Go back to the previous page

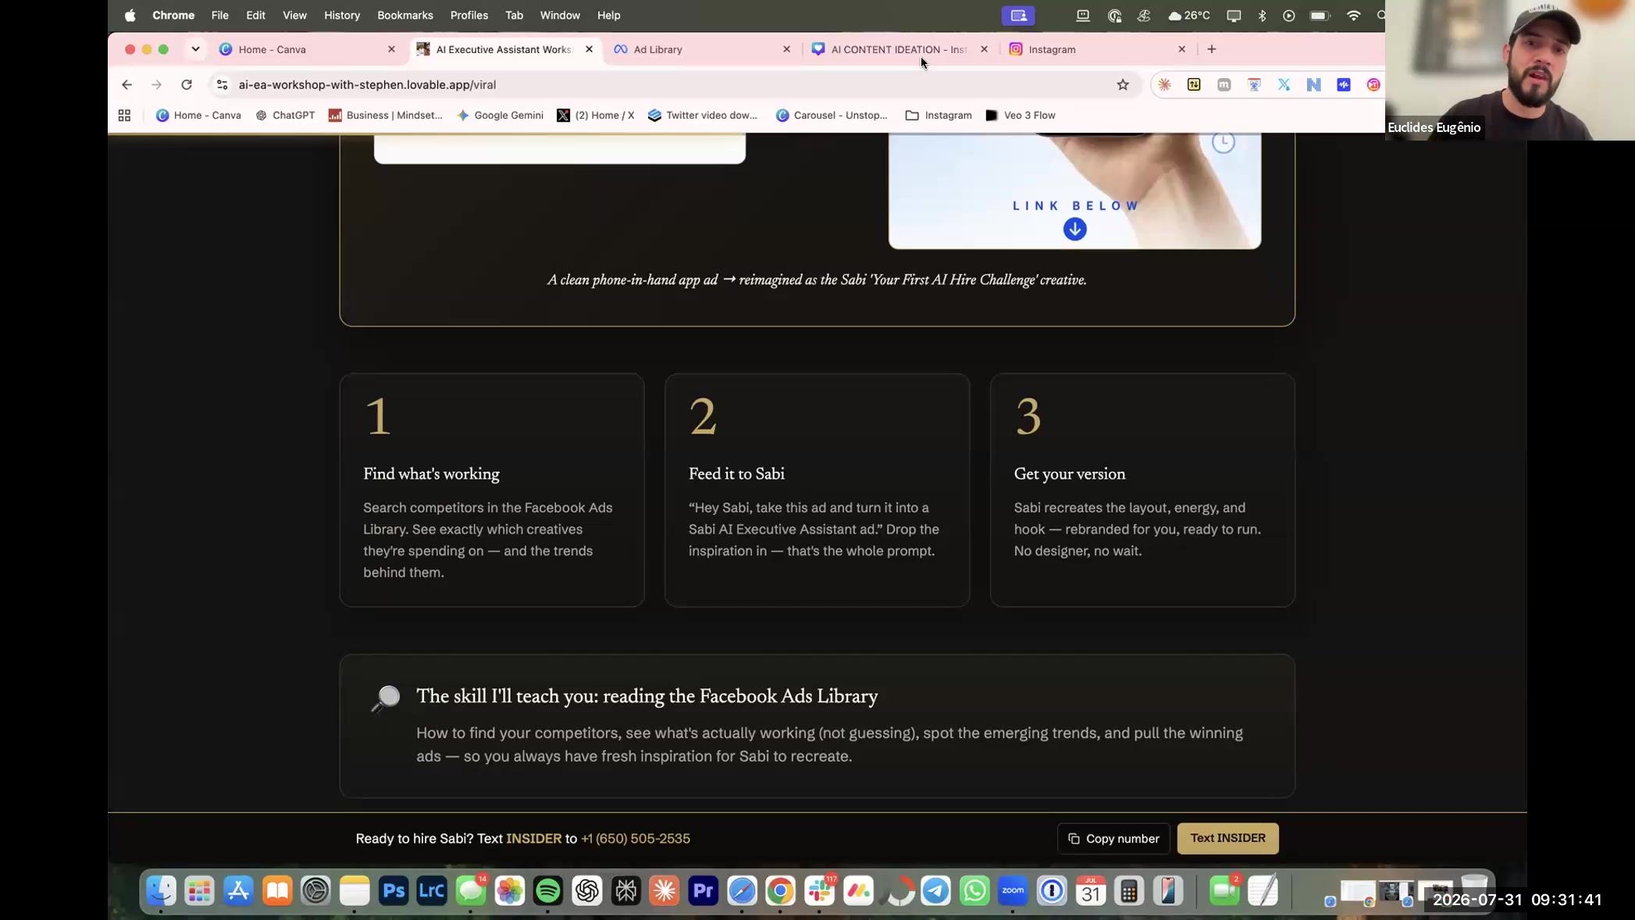[126, 84]
